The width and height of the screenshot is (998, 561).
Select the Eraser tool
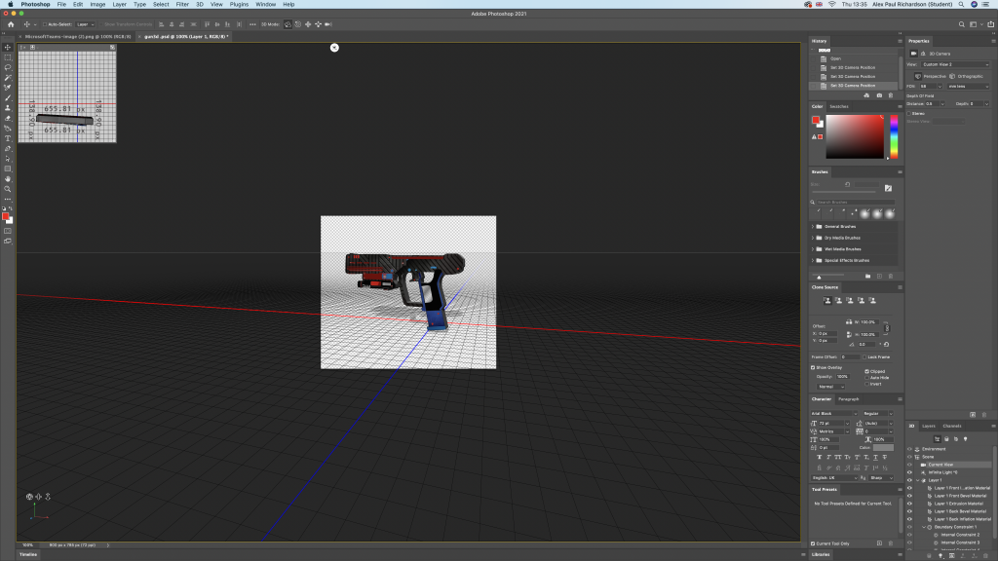(x=8, y=118)
